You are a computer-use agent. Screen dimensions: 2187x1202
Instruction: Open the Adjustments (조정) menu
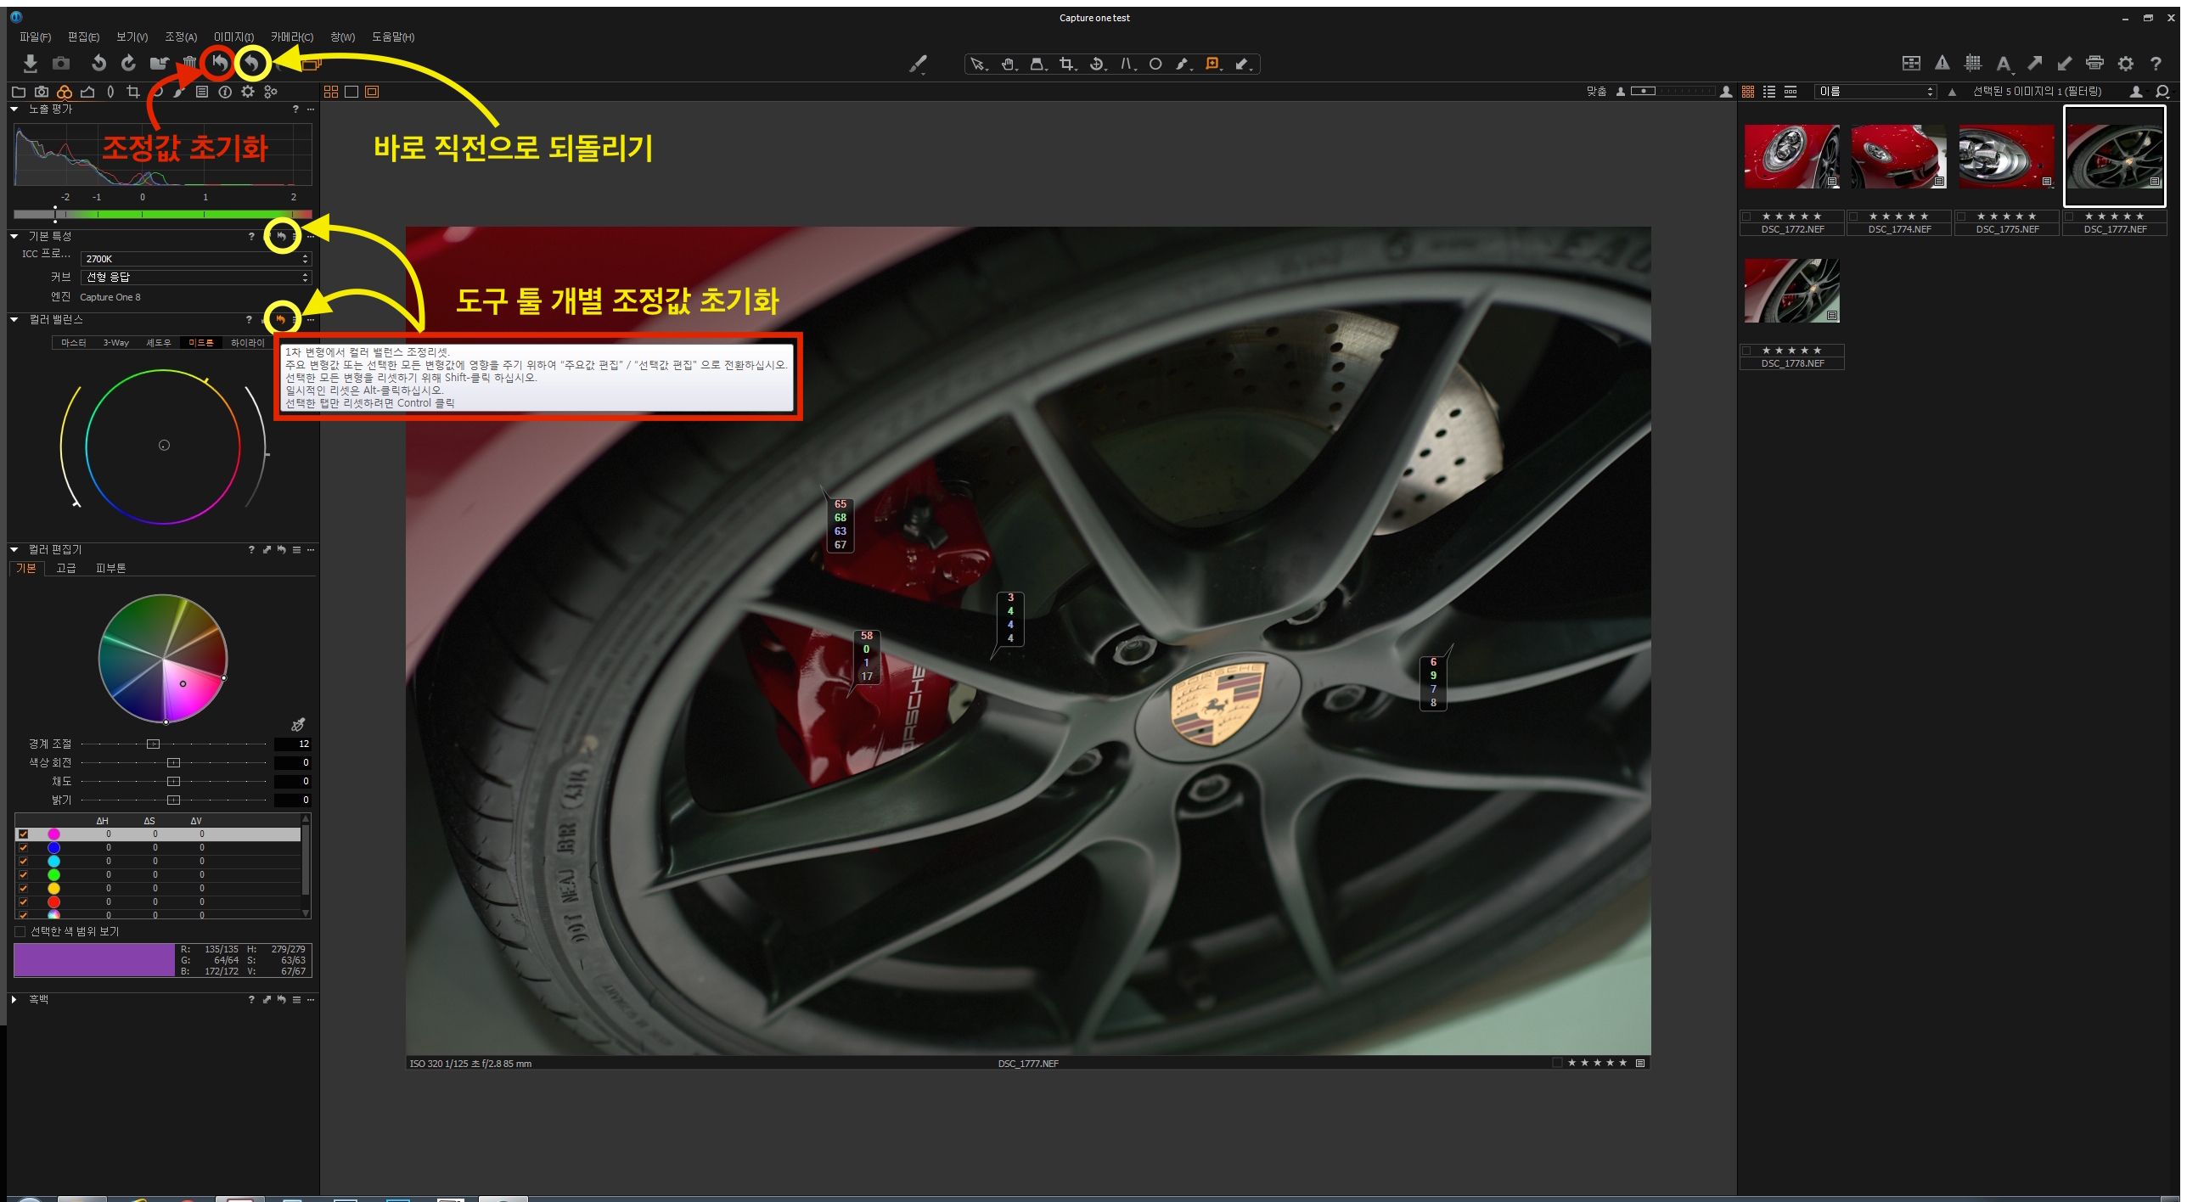[x=180, y=37]
